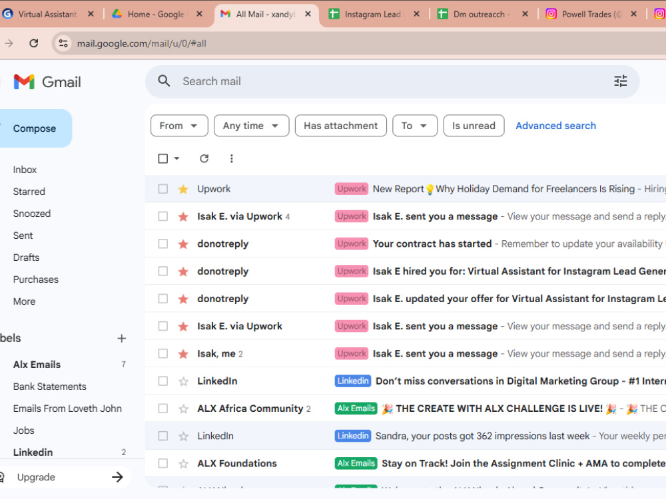Check the Isak, me 2 email
The image size is (666, 499).
[x=163, y=353]
